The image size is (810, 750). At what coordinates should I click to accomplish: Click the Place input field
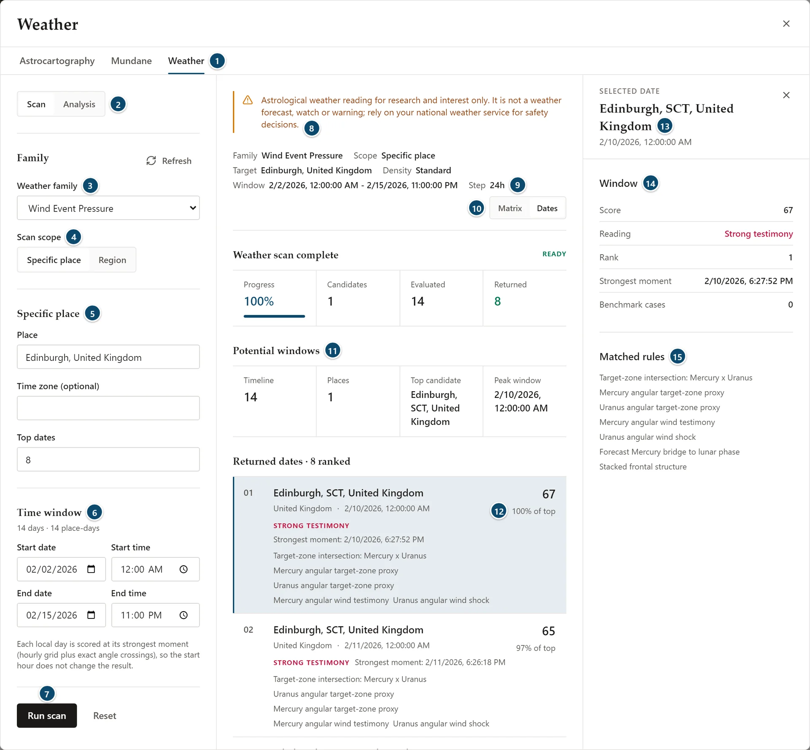(x=108, y=357)
